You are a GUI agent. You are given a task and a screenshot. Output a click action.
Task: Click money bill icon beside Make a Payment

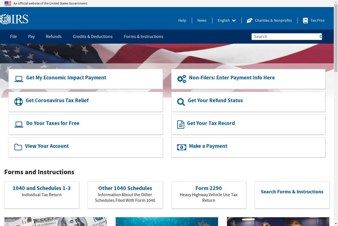pos(182,147)
